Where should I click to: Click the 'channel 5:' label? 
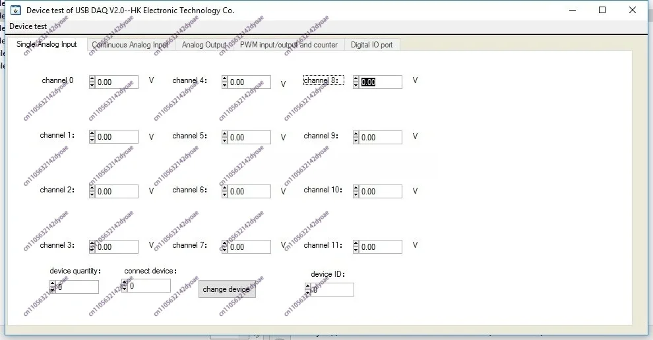[x=189, y=136]
